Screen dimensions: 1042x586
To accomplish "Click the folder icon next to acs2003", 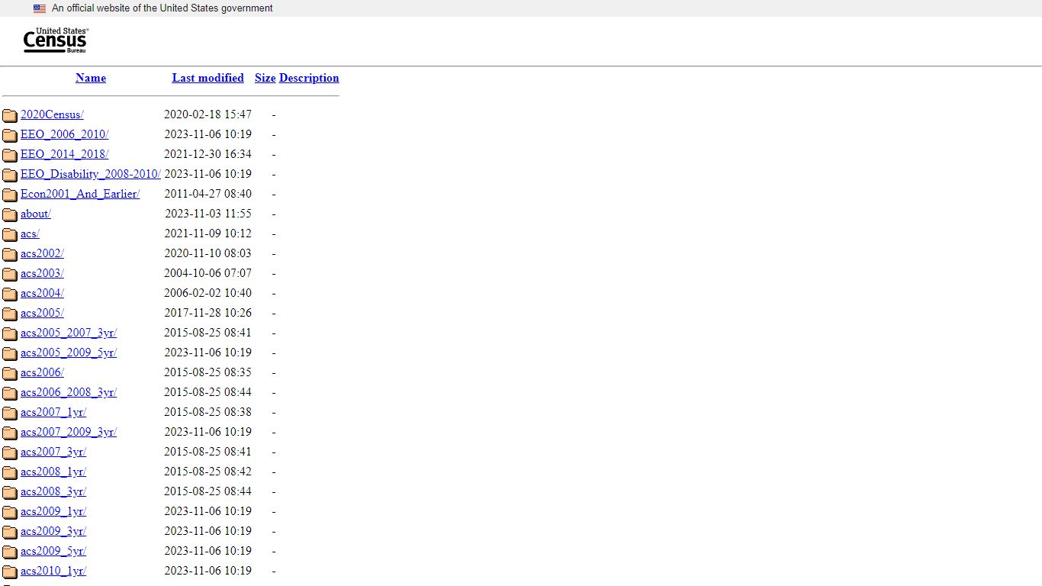I will point(10,274).
